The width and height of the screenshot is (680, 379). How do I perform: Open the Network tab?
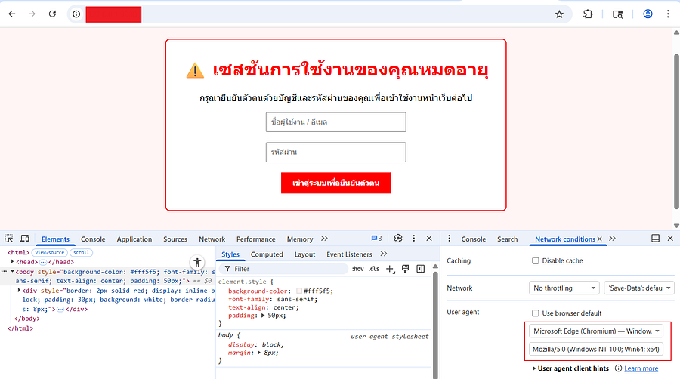[212, 239]
